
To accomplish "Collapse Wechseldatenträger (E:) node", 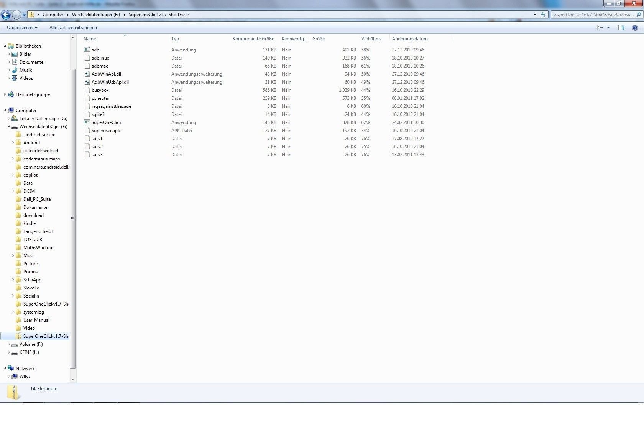I will tap(9, 127).
